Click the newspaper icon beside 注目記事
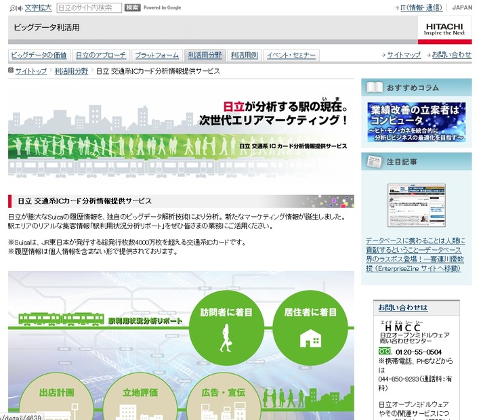481x420 pixels. (x=374, y=163)
